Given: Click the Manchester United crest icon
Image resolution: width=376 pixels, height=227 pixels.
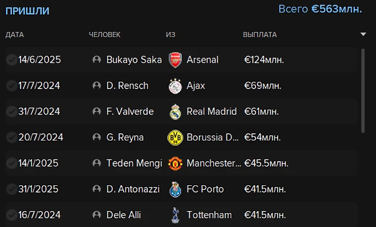Looking at the screenshot, I should click(176, 163).
